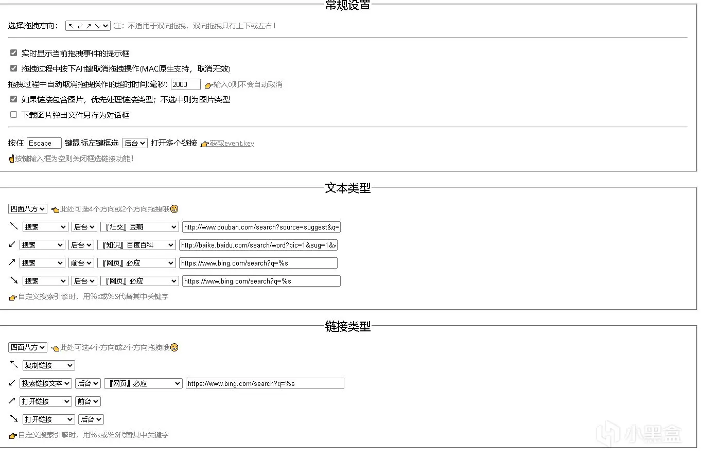
Task: Click the douban.com search URL field
Action: tap(261, 227)
